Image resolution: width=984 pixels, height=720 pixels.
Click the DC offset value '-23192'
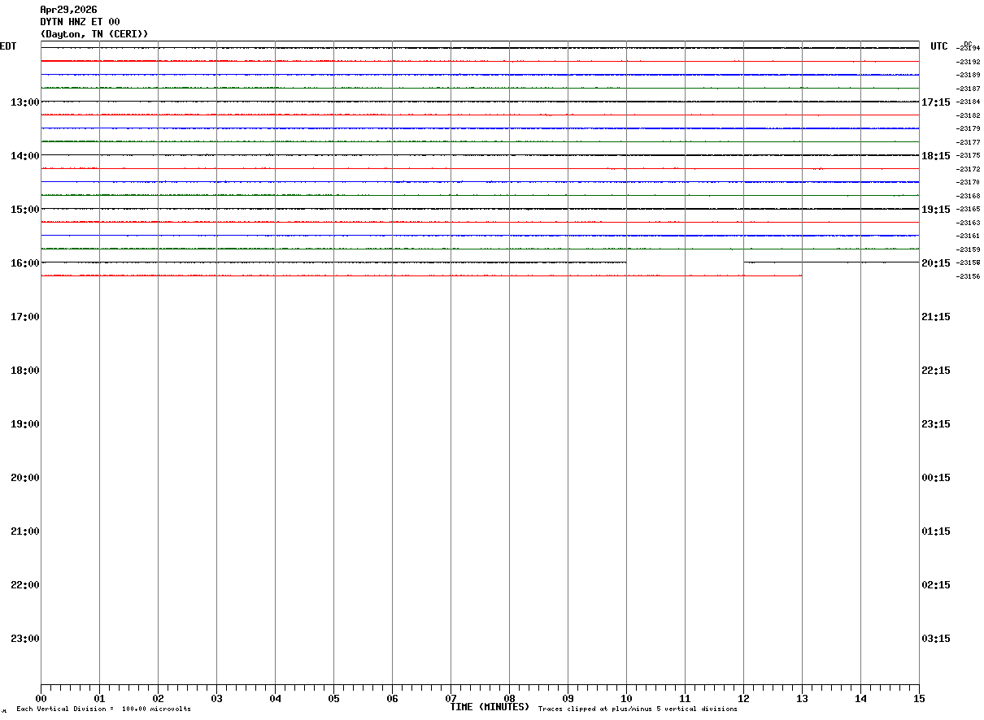click(x=968, y=62)
